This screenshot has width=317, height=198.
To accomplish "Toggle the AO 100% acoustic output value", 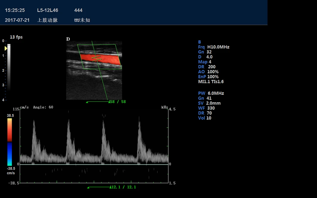I will click(208, 71).
